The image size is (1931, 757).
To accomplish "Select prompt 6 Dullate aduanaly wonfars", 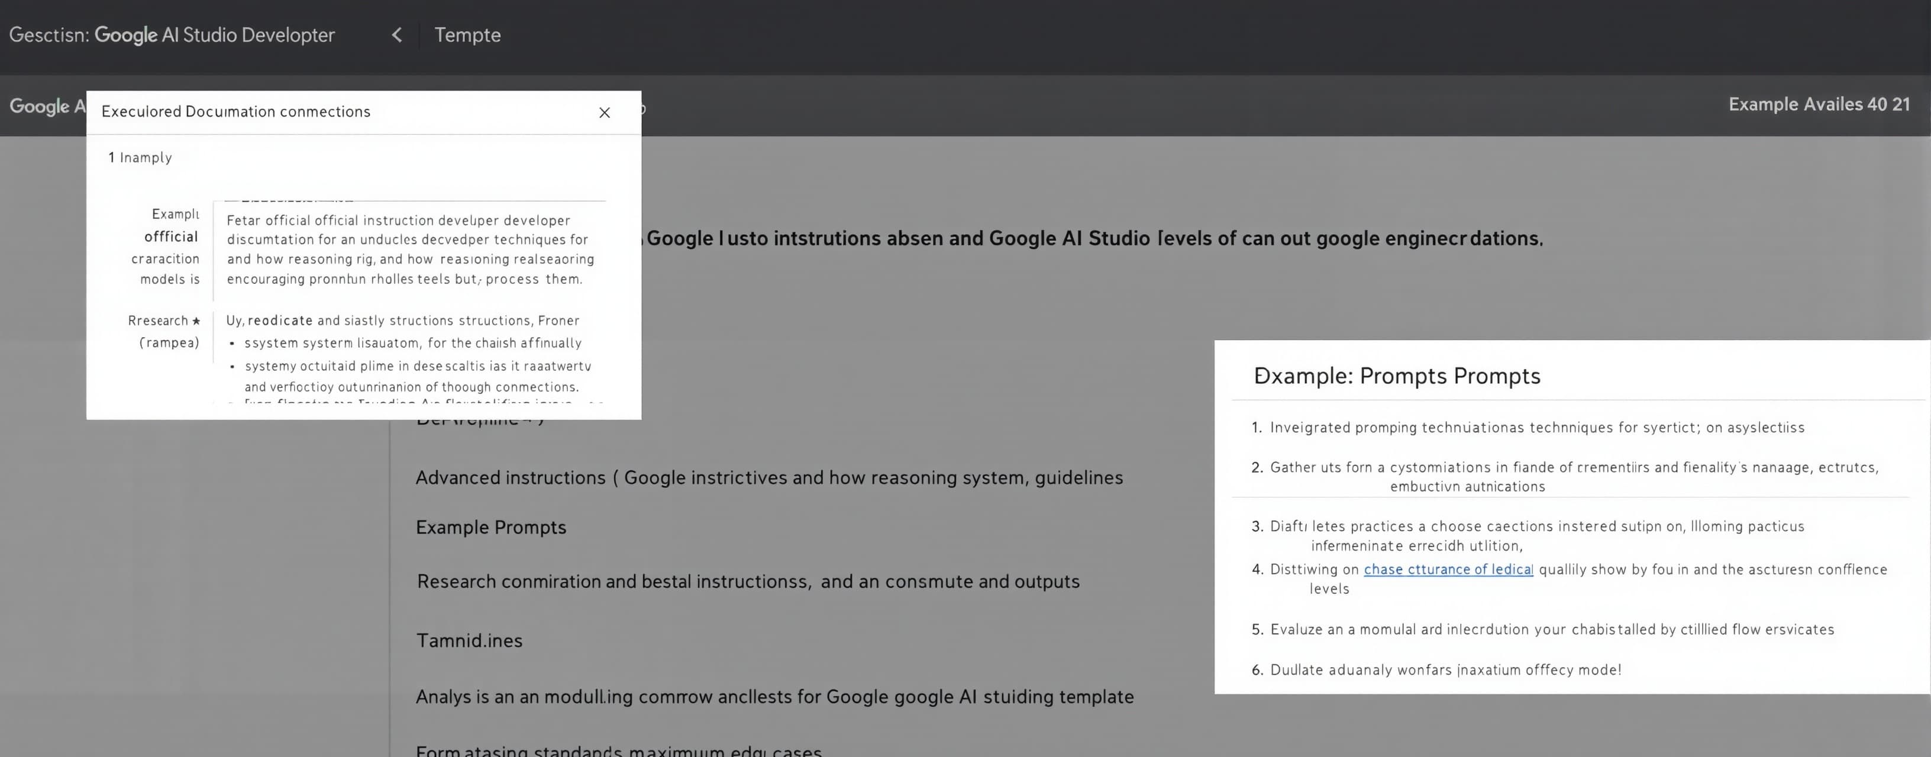I will tap(1436, 670).
